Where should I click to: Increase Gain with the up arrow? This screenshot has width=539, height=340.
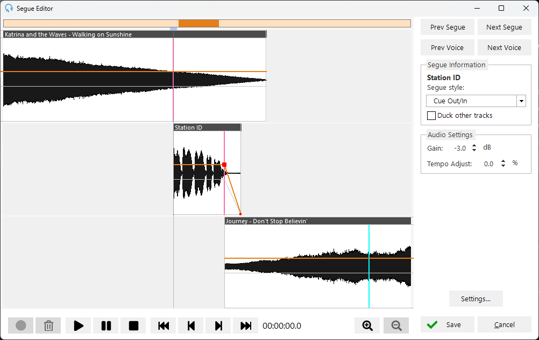click(474, 145)
